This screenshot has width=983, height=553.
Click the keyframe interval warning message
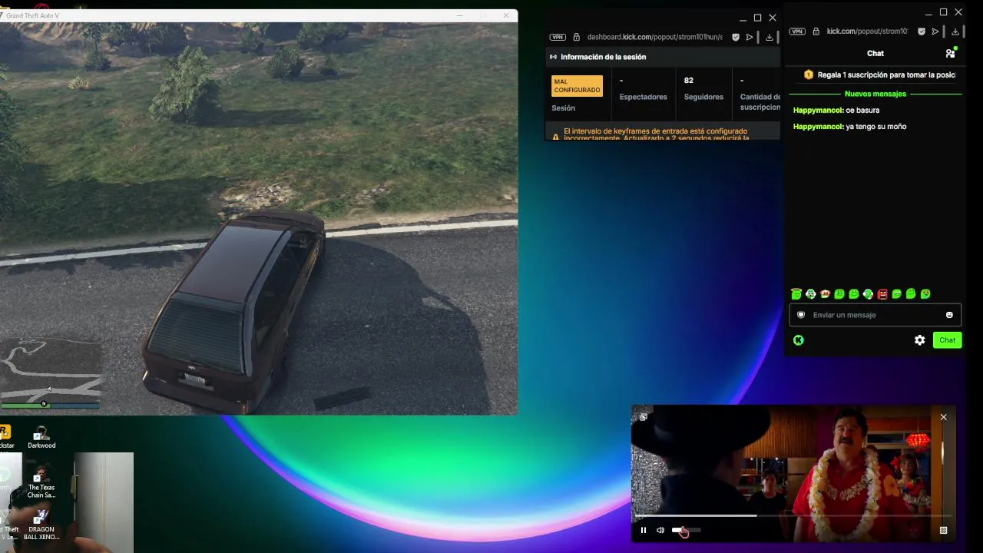[x=656, y=134]
